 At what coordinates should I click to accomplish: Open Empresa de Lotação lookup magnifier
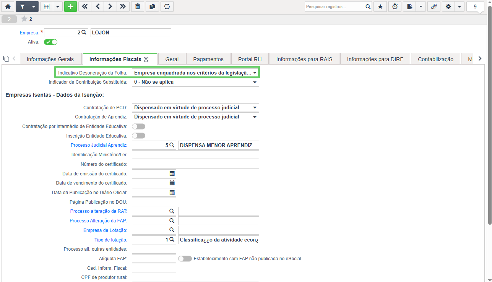tap(172, 230)
